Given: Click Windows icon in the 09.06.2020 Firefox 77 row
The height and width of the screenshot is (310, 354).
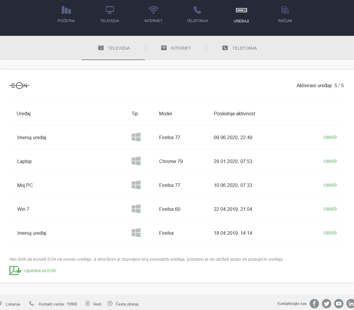Looking at the screenshot, I should pos(136,137).
